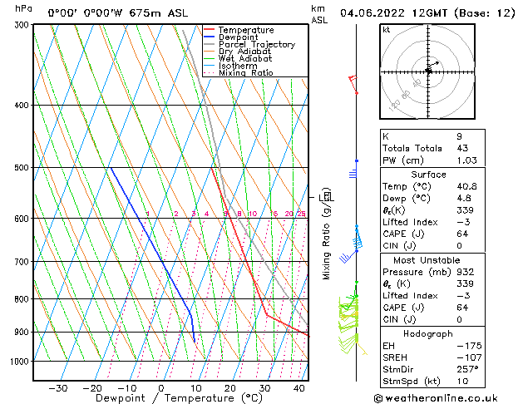Click the date title 04.06.2022 12GMT
Viewport: 523px width, 404px height.
(427, 12)
